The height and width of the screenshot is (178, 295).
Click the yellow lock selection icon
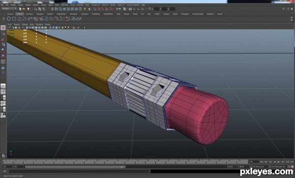(x=85, y=9)
